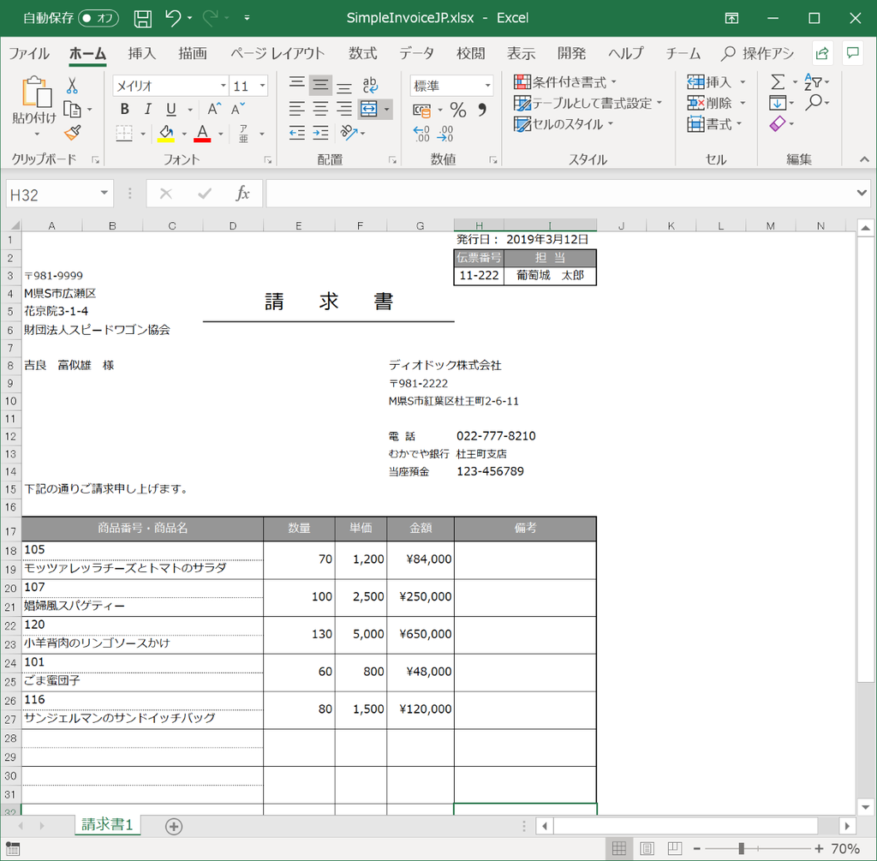Apply Italic formatting
877x861 pixels.
tap(147, 109)
